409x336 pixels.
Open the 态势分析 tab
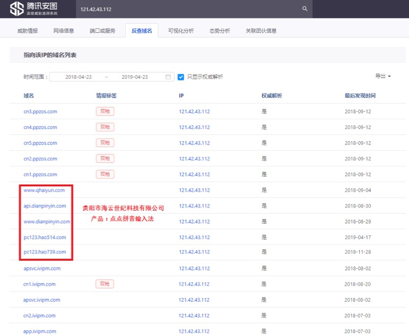[x=220, y=31]
